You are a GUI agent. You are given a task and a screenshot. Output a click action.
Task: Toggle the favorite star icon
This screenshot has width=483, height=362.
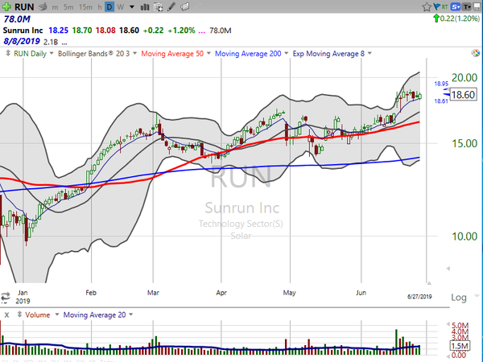coord(427,6)
